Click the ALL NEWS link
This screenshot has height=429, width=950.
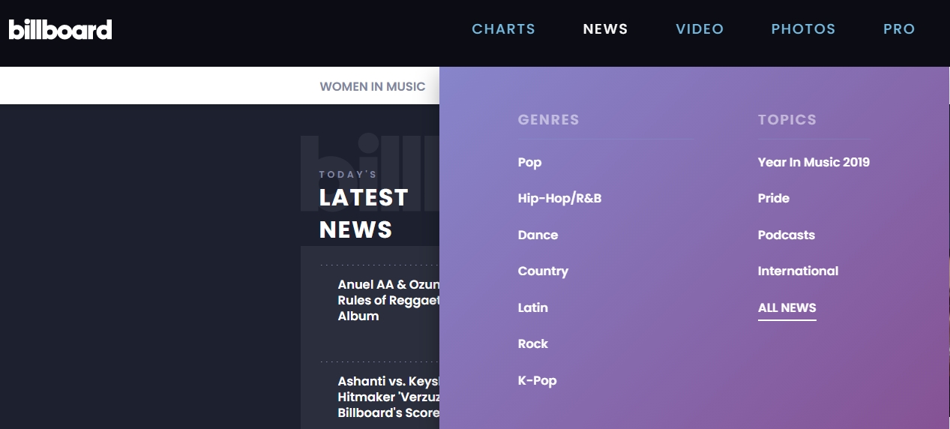click(787, 307)
